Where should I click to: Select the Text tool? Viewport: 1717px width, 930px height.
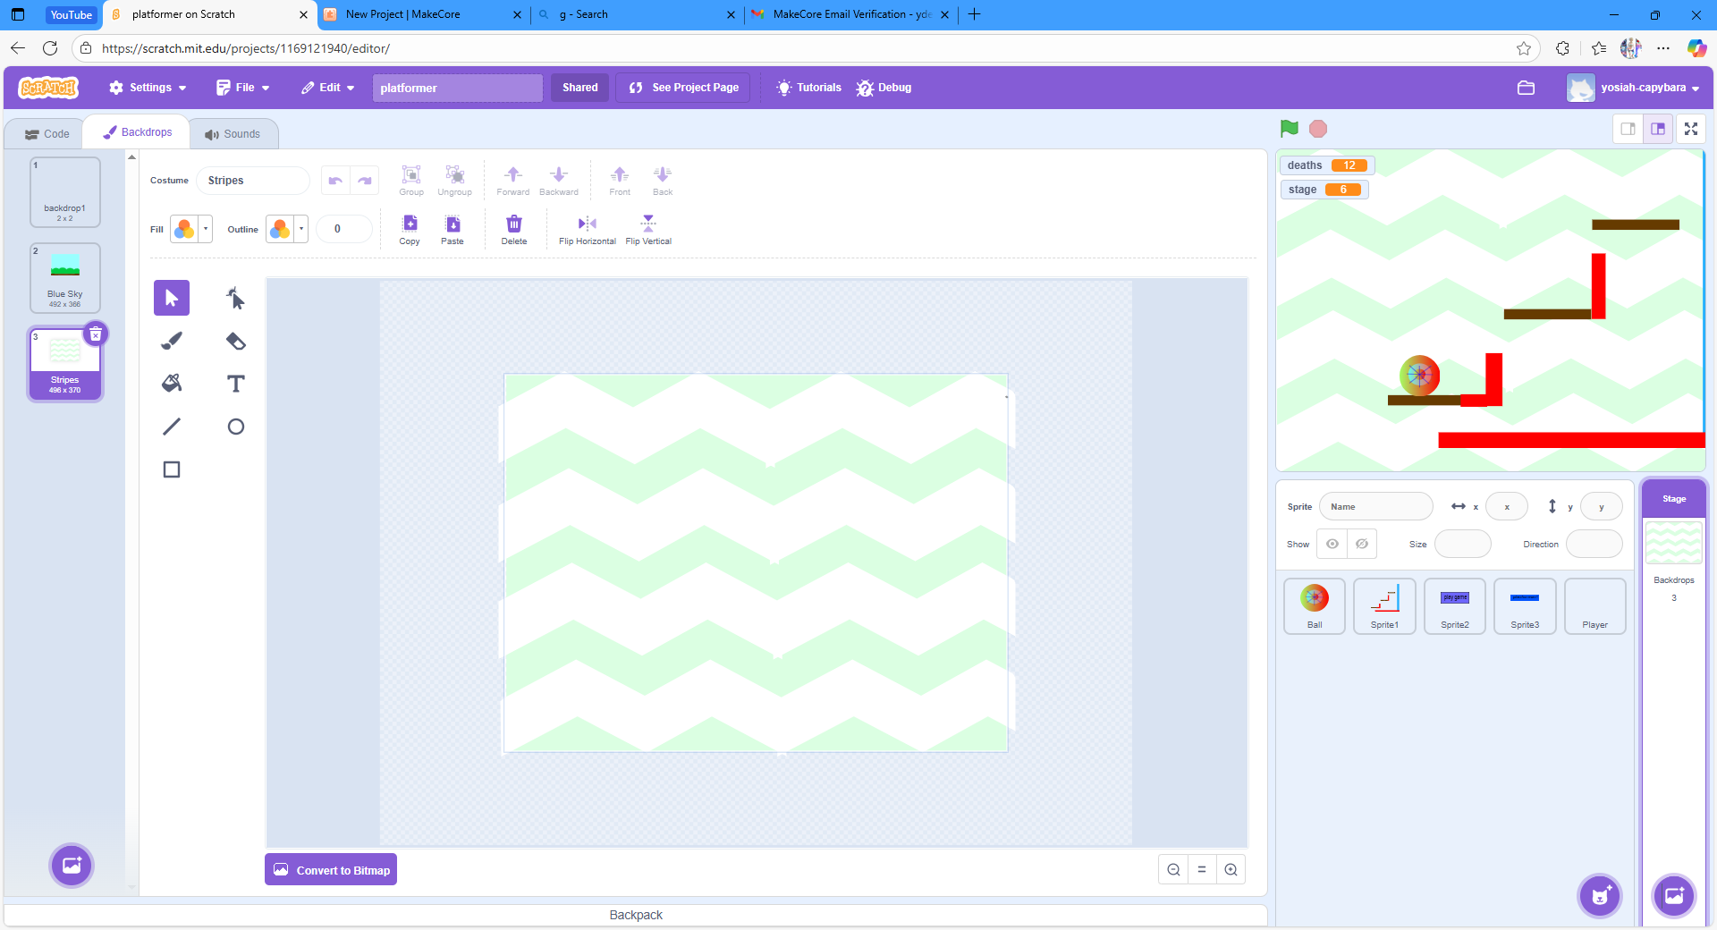point(235,384)
